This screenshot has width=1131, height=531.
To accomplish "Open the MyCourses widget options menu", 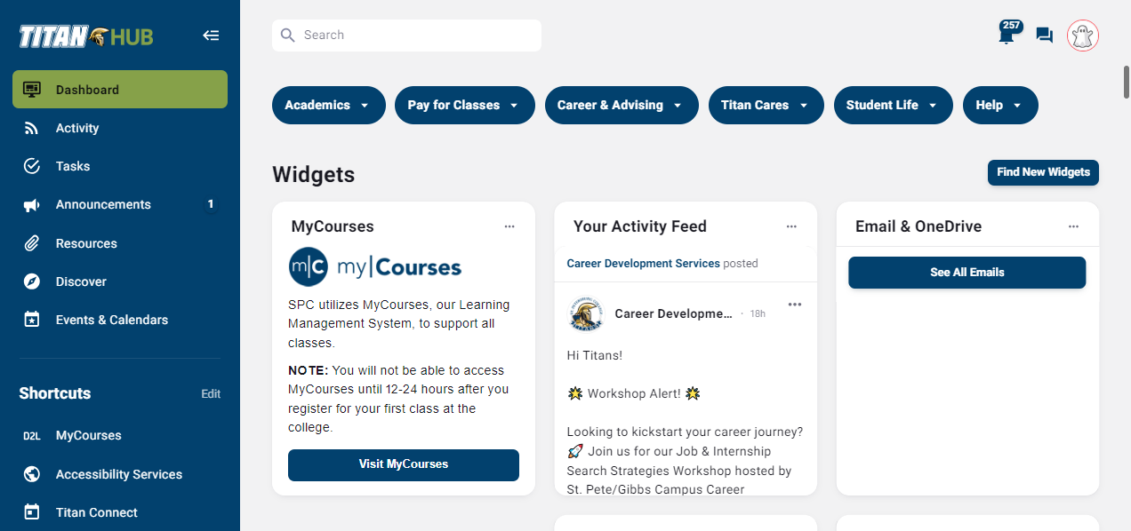I will point(509,226).
